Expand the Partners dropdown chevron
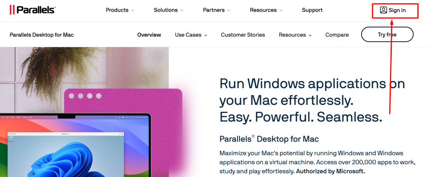This screenshot has width=429, height=177. tap(228, 10)
